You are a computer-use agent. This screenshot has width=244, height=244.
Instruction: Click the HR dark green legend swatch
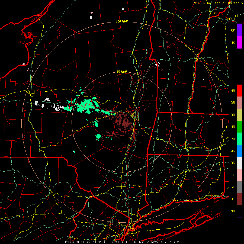239,127
